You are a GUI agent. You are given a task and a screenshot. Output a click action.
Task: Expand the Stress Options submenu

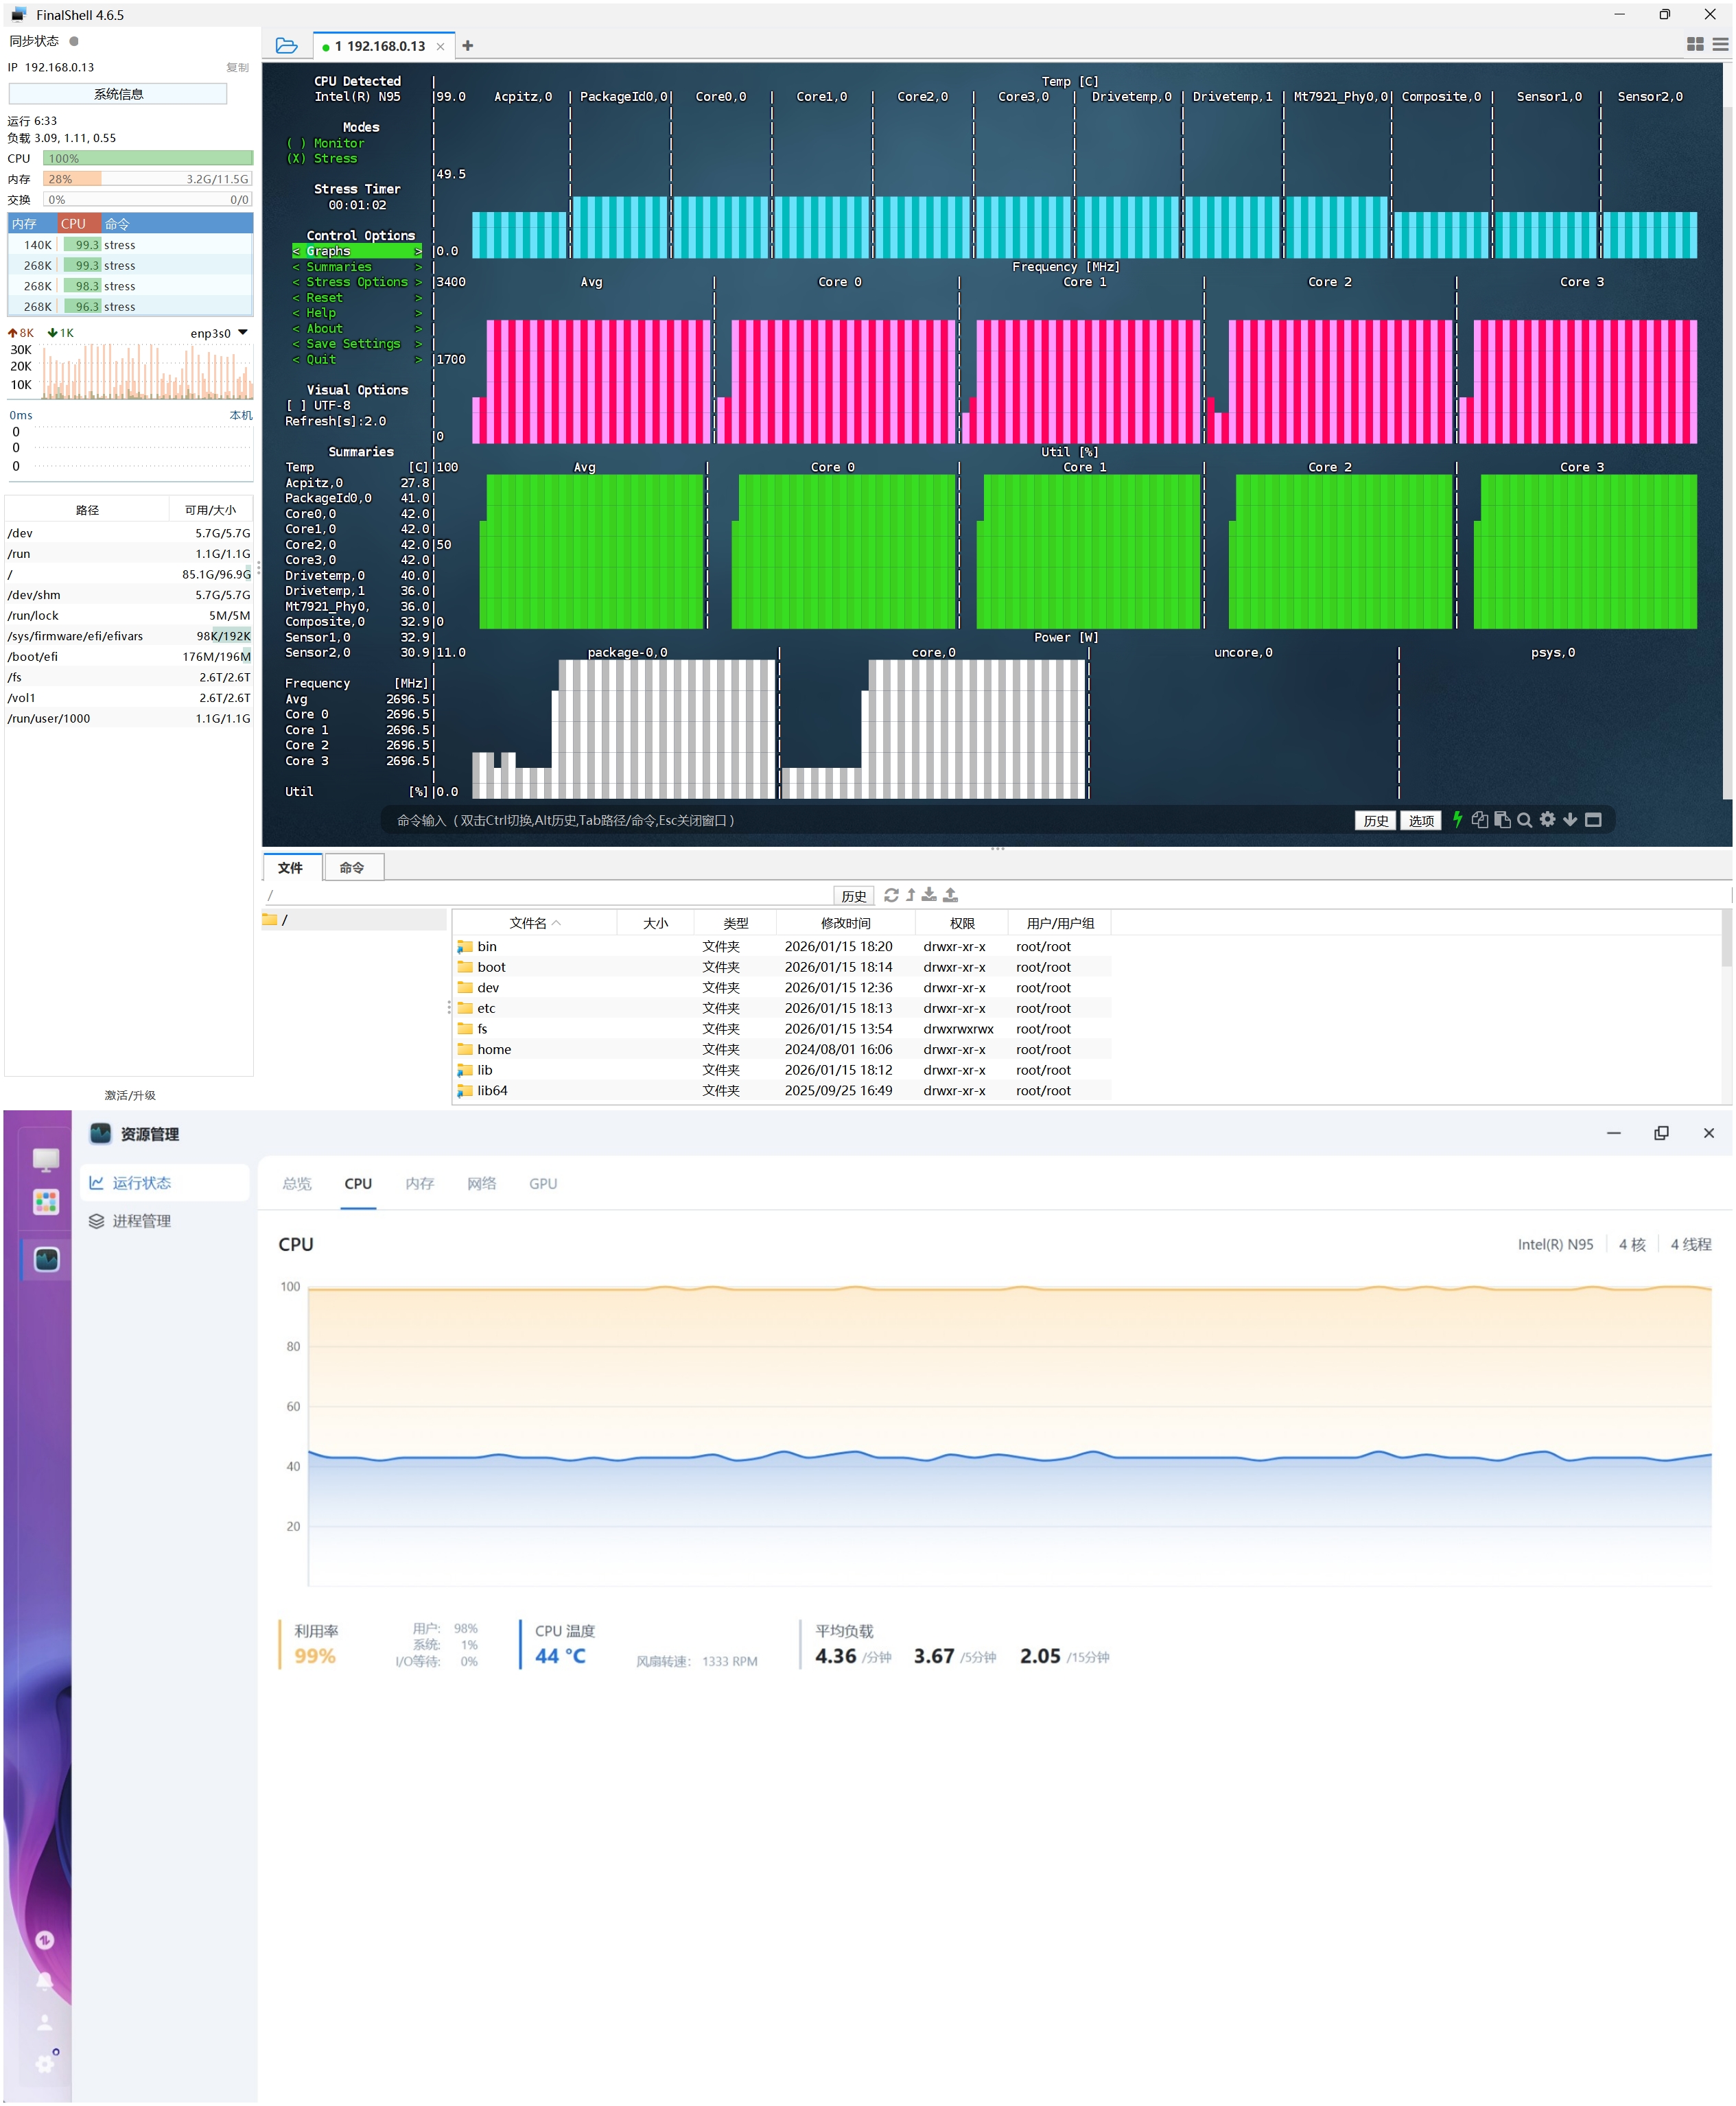tap(357, 282)
